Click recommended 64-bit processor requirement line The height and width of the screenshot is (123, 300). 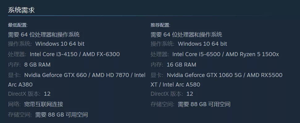pyautogui.click(x=186, y=35)
